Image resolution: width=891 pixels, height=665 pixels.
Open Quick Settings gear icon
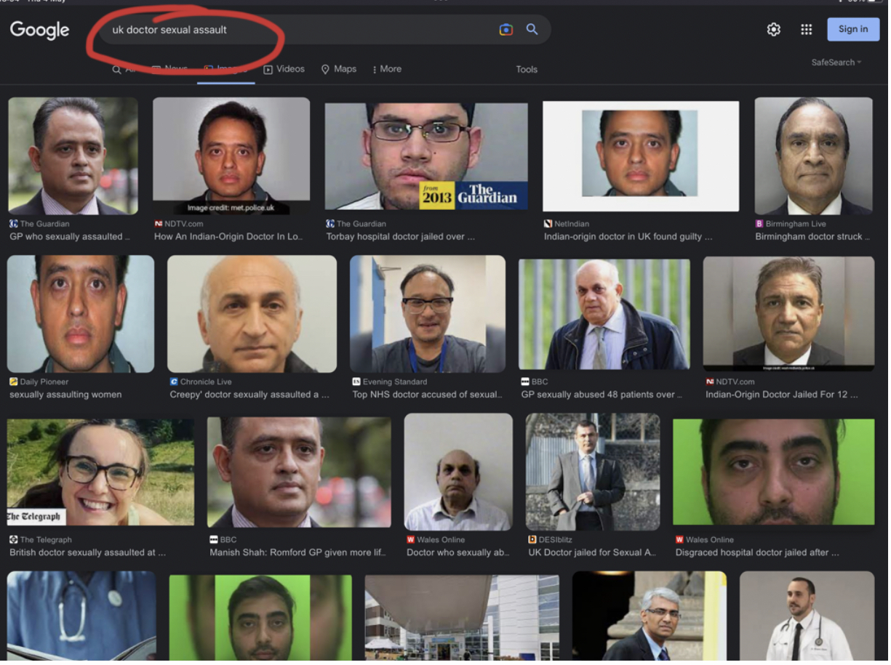(x=774, y=29)
